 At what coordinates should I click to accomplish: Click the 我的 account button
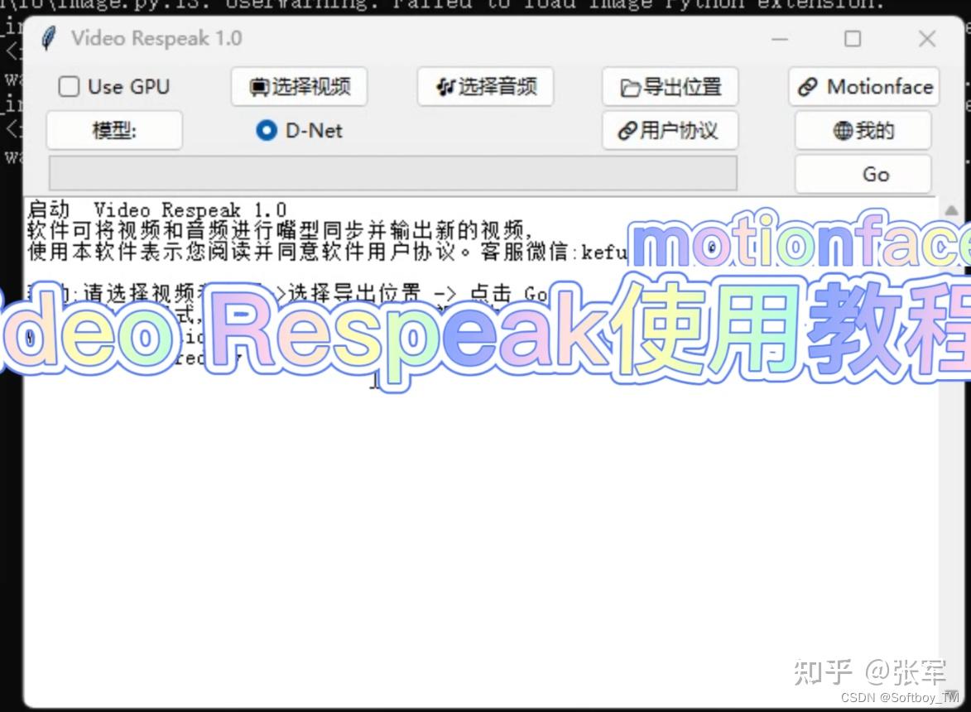[x=863, y=131]
